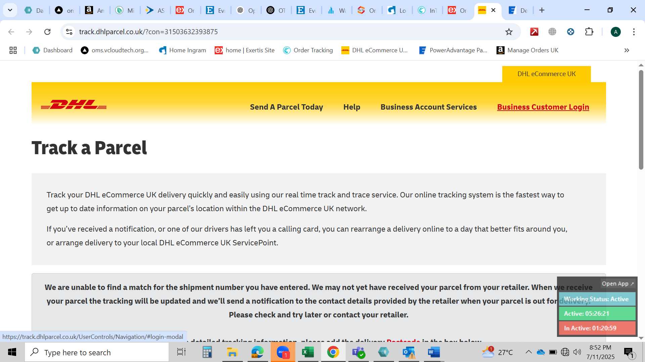Open Chrome three-dot menu
The image size is (645, 362).
click(x=634, y=32)
